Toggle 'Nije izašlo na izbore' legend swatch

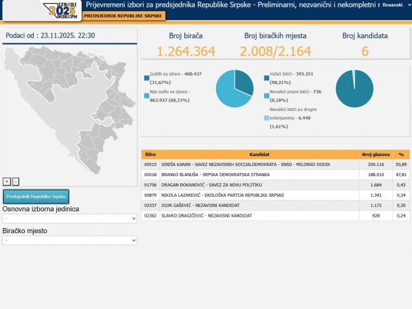(147, 96)
